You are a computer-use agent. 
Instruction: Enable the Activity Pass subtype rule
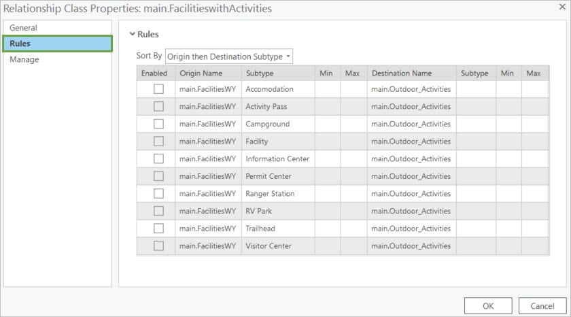[x=158, y=106]
